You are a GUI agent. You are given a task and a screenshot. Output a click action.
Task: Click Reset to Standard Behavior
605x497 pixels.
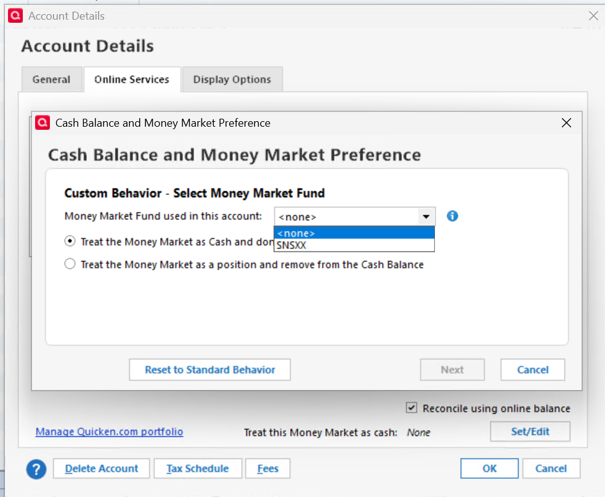(210, 370)
